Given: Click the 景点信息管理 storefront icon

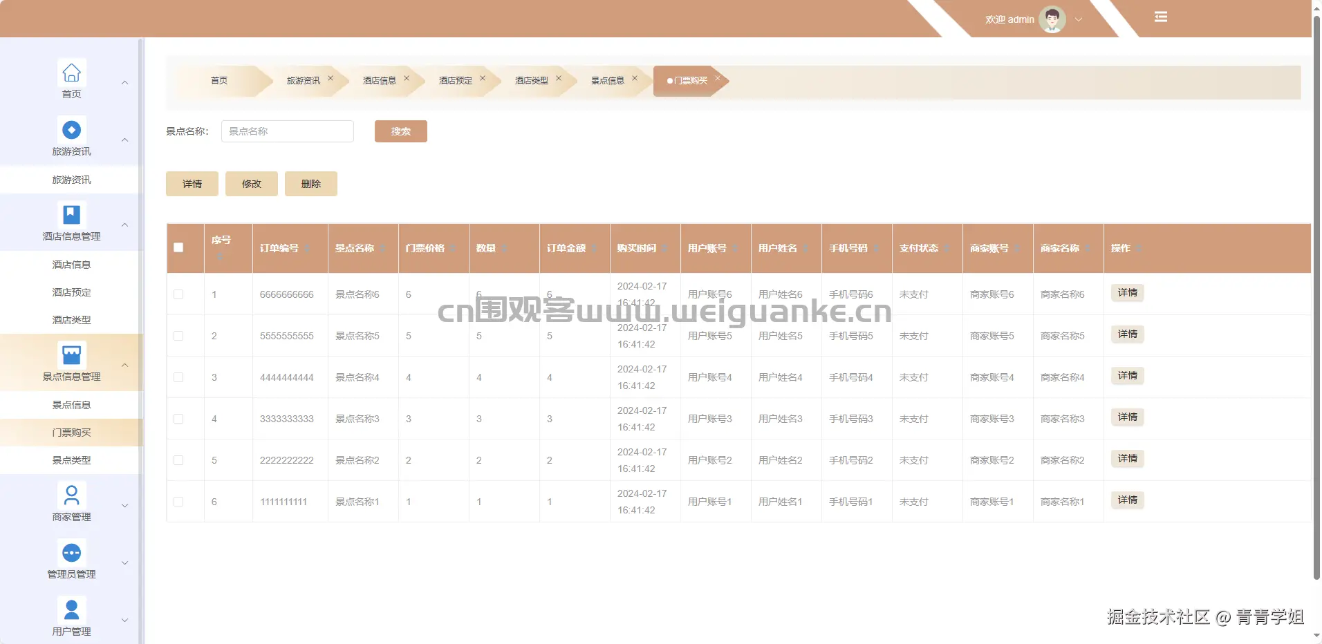Looking at the screenshot, I should pyautogui.click(x=71, y=354).
